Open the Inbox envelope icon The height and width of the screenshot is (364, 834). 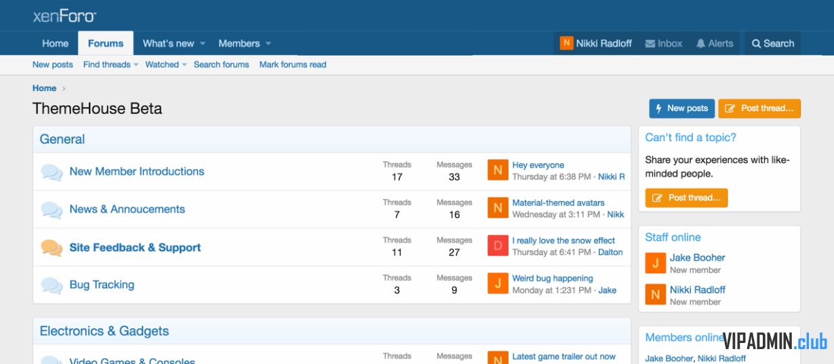(x=650, y=43)
